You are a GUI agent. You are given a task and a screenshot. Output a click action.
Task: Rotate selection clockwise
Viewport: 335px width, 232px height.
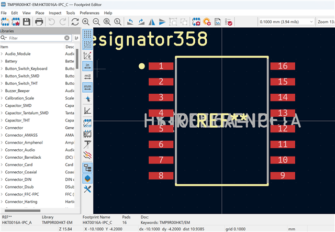tap(141, 22)
